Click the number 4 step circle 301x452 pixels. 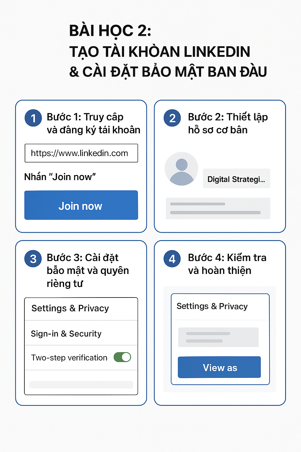click(172, 259)
